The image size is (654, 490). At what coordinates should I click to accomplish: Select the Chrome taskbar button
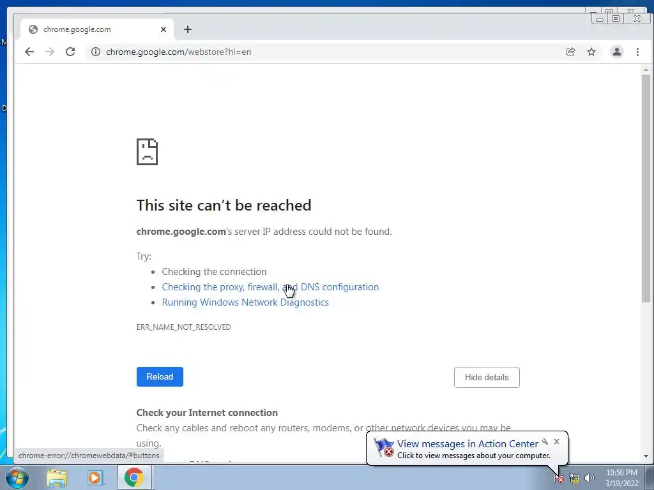pyautogui.click(x=134, y=477)
